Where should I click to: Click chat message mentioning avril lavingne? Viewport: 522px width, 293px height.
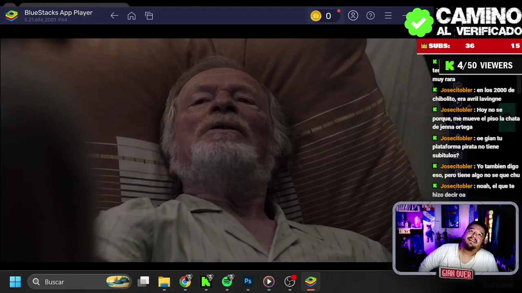click(474, 94)
